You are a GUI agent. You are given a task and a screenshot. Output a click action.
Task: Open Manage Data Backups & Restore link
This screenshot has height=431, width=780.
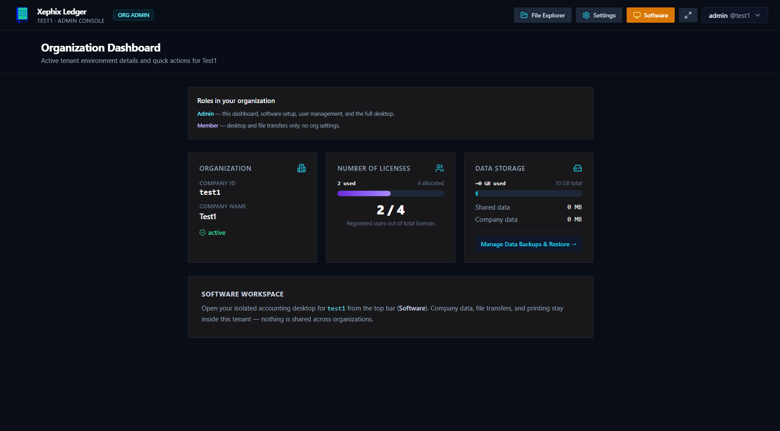528,244
